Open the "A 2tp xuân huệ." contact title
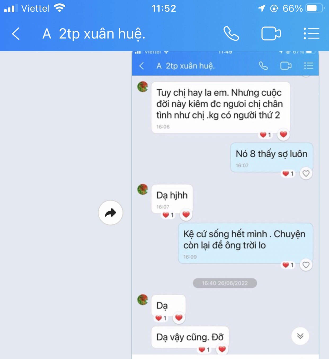The height and width of the screenshot is (359, 329). coord(94,34)
